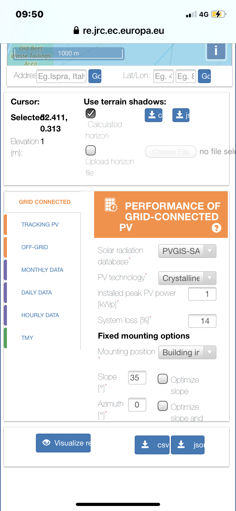
Task: Download PV results json at bottom
Action: tap(188, 445)
